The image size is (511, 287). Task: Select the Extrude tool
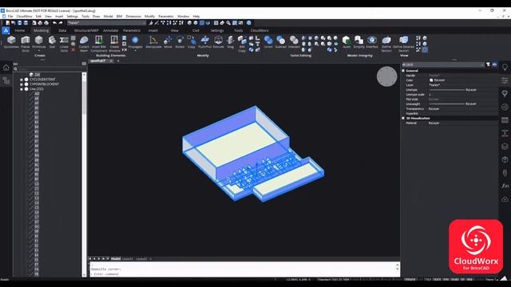[x=218, y=42]
